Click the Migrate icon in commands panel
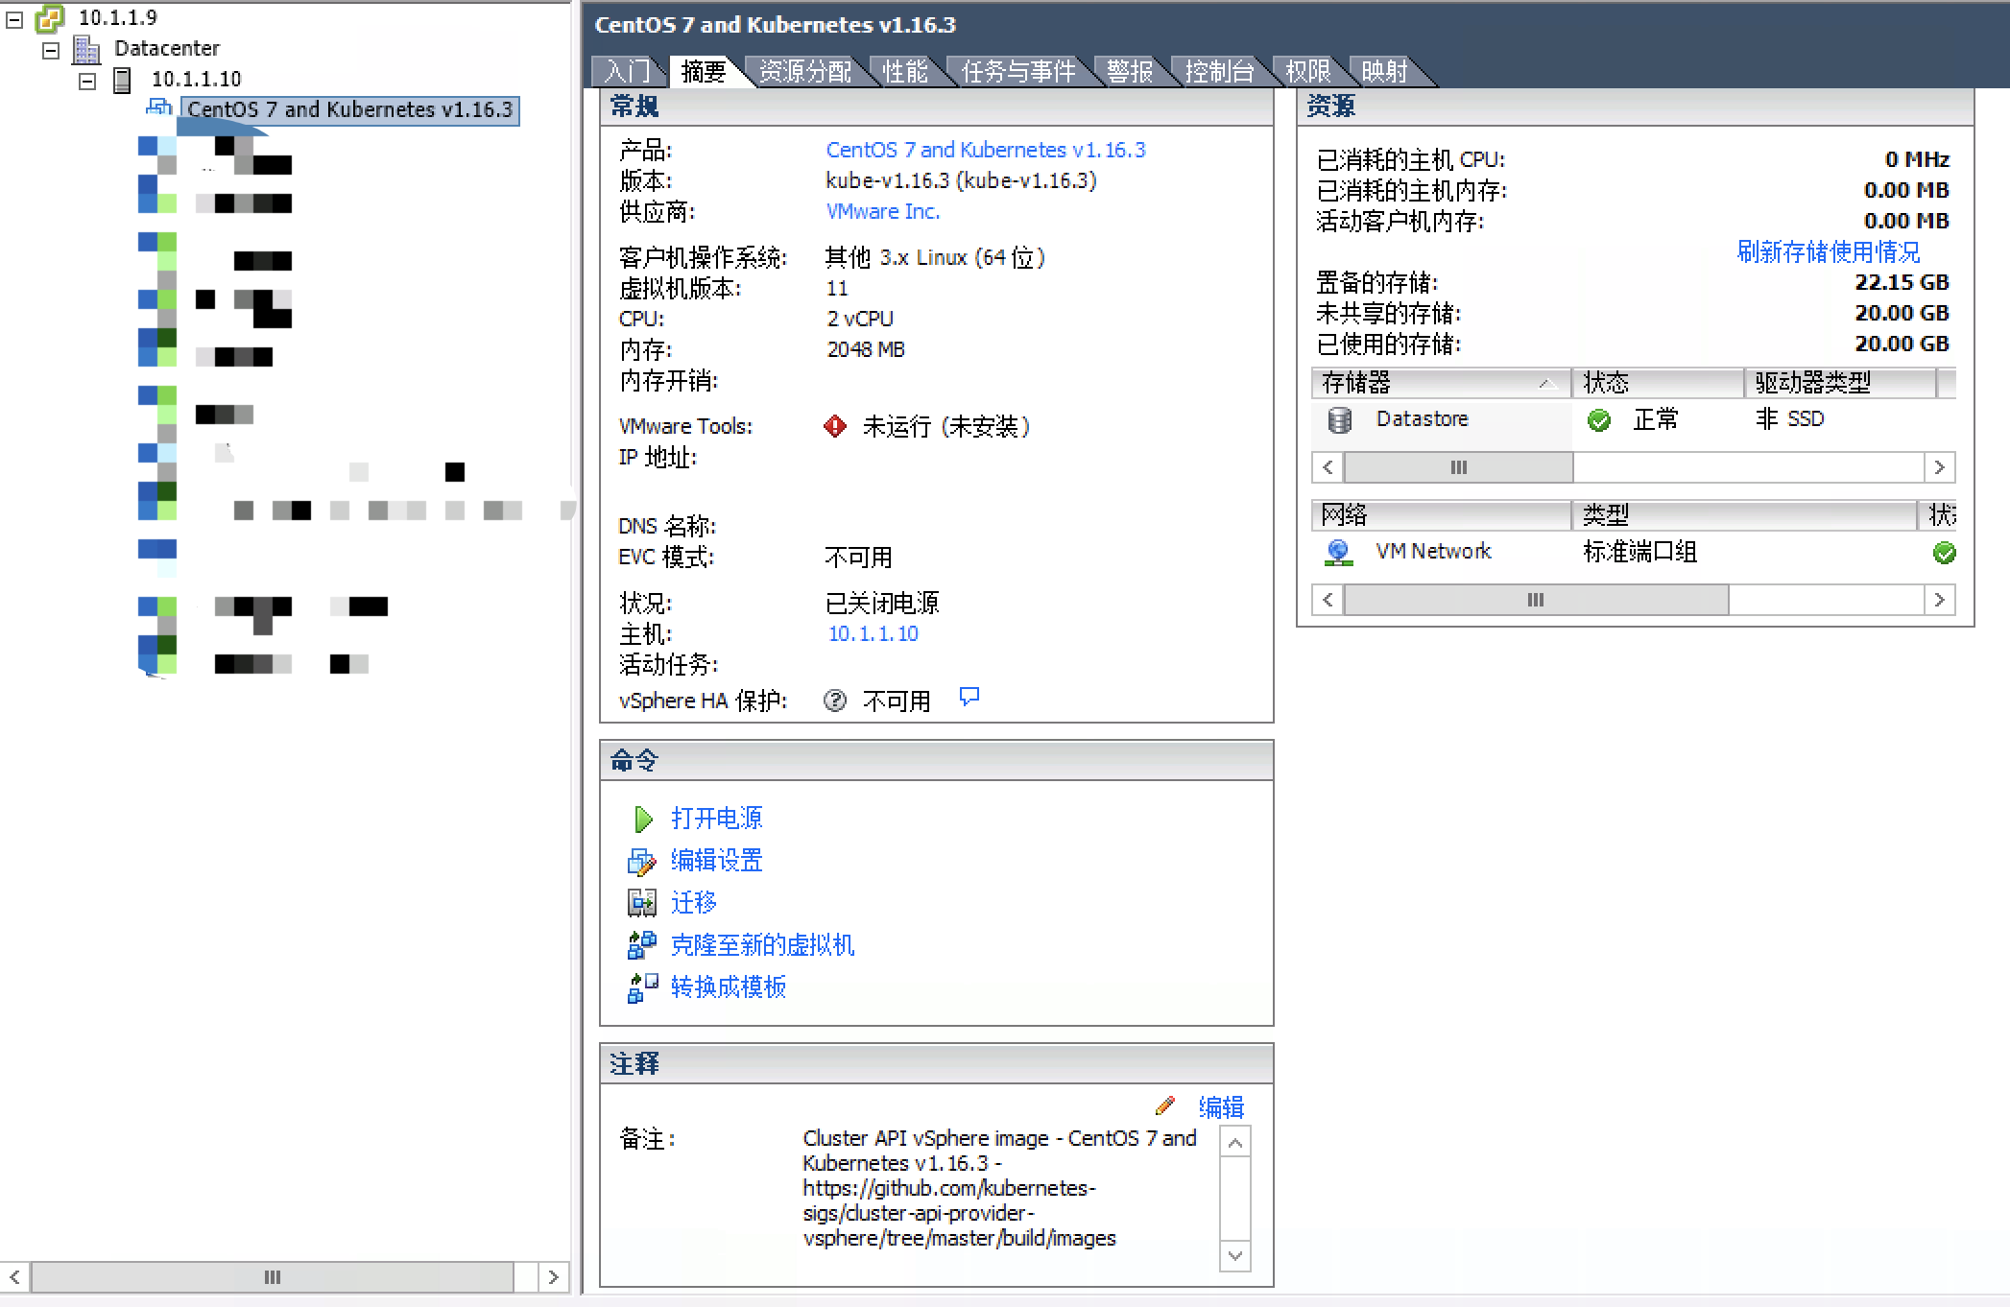The image size is (2010, 1307). [x=640, y=903]
